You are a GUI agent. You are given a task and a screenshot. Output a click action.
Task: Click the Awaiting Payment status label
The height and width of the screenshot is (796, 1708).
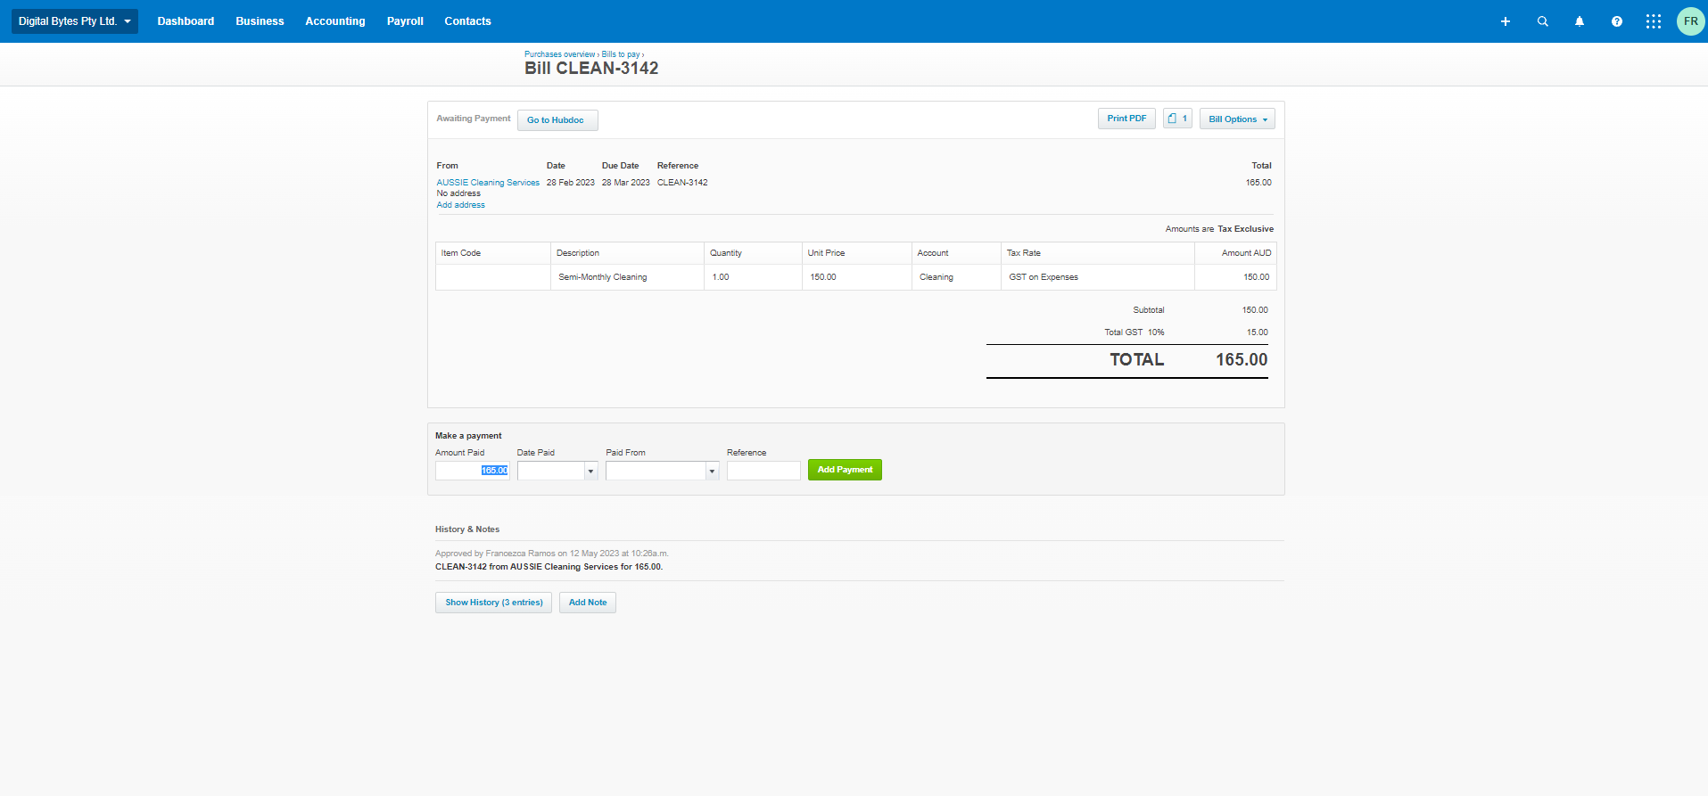(474, 119)
